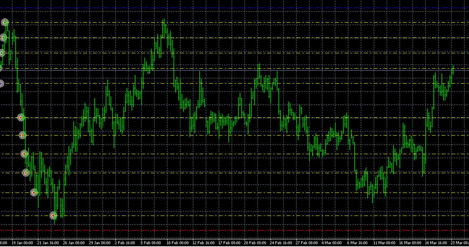Select the red dashed horizontal line at bottom
The width and height of the screenshot is (469, 247).
234,230
